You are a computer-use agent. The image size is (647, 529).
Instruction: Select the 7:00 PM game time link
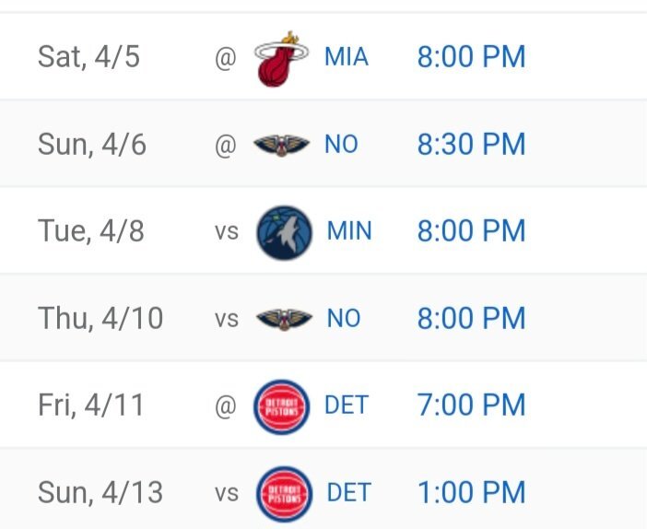pos(471,405)
